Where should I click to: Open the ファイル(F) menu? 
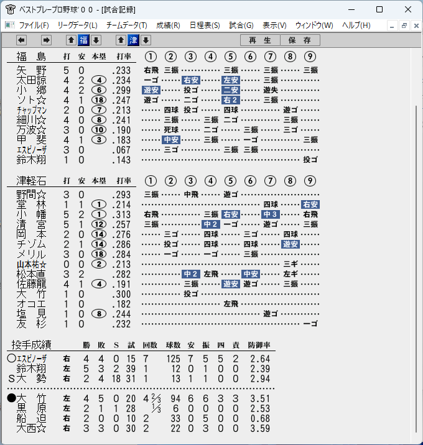click(34, 25)
